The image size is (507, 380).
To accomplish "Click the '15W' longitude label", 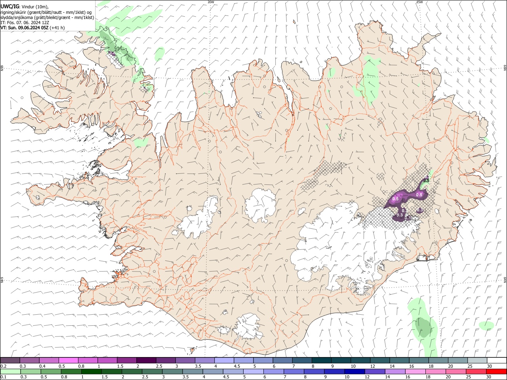I will pyautogui.click(x=419, y=2).
